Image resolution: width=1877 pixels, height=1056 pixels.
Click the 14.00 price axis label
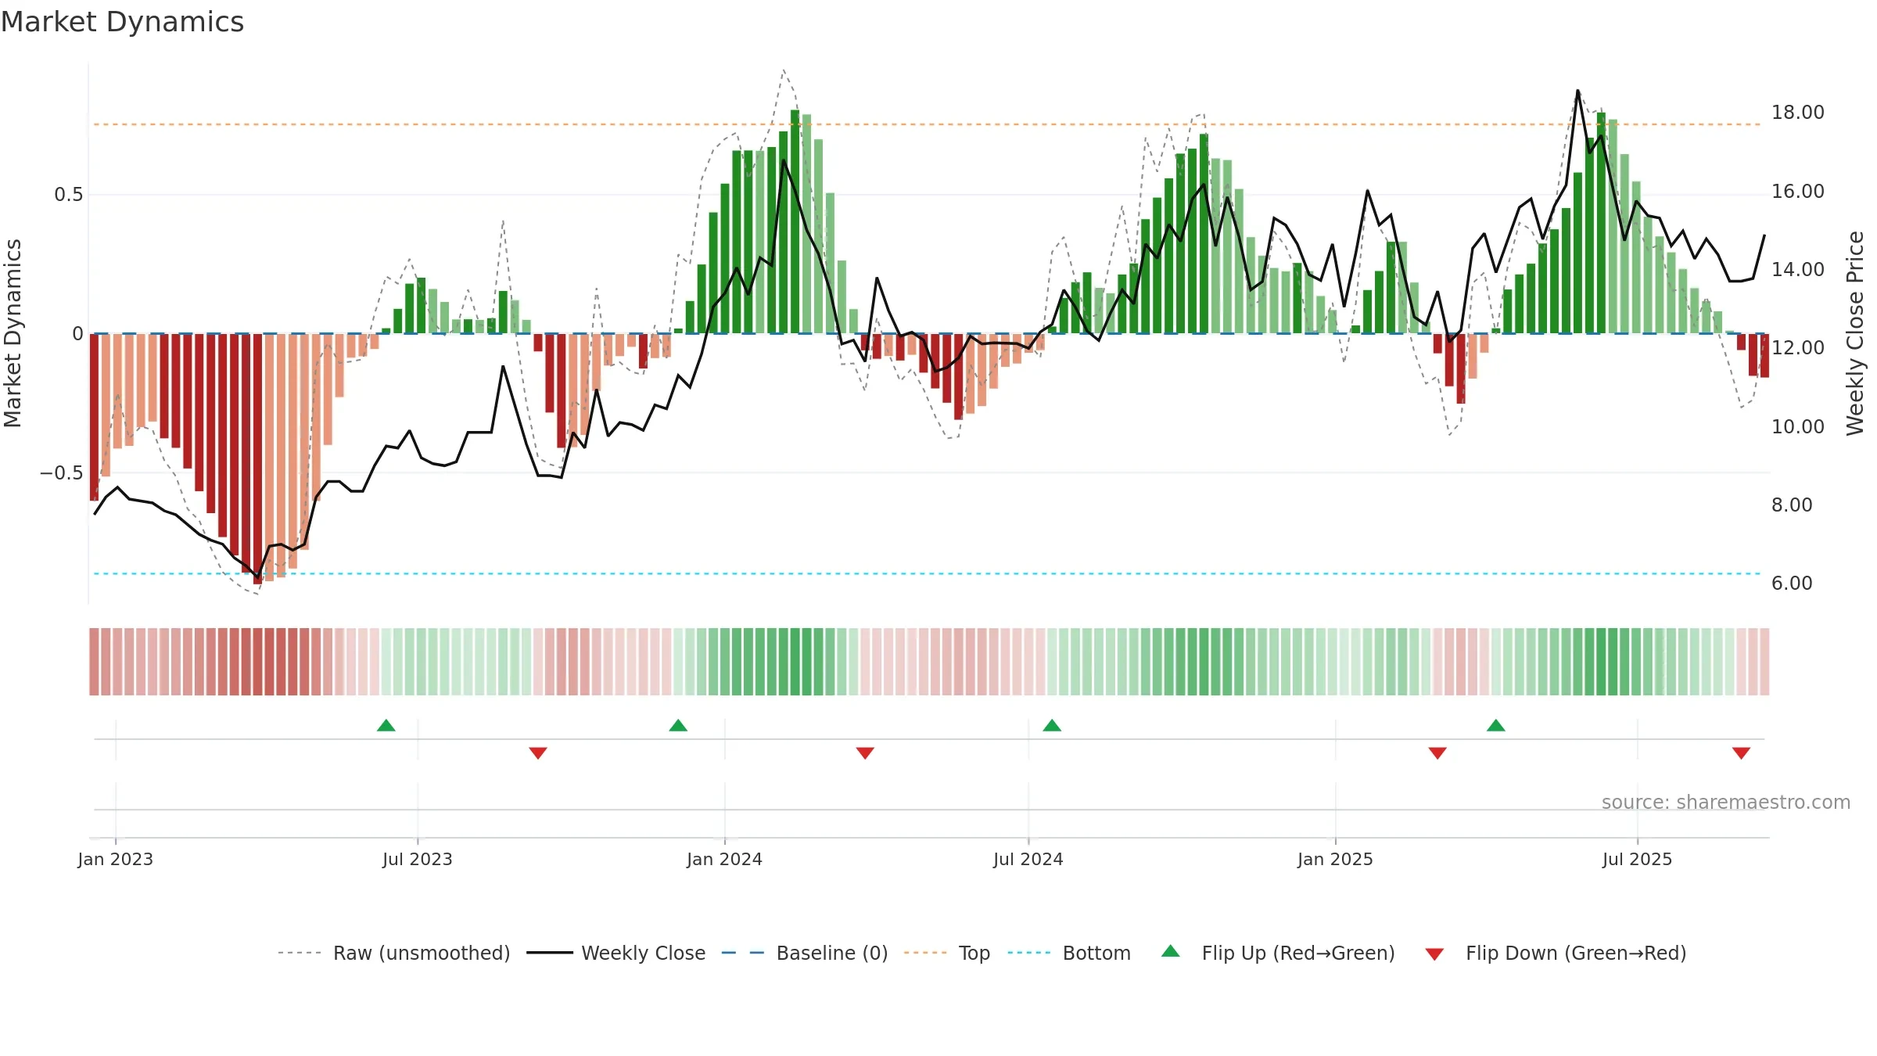[x=1798, y=270]
